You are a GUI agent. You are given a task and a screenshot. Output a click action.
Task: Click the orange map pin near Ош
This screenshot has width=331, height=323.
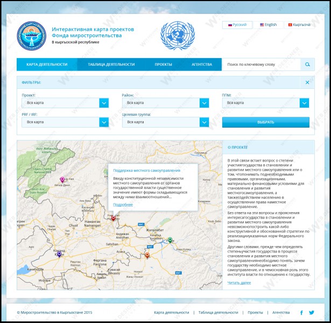147,255
